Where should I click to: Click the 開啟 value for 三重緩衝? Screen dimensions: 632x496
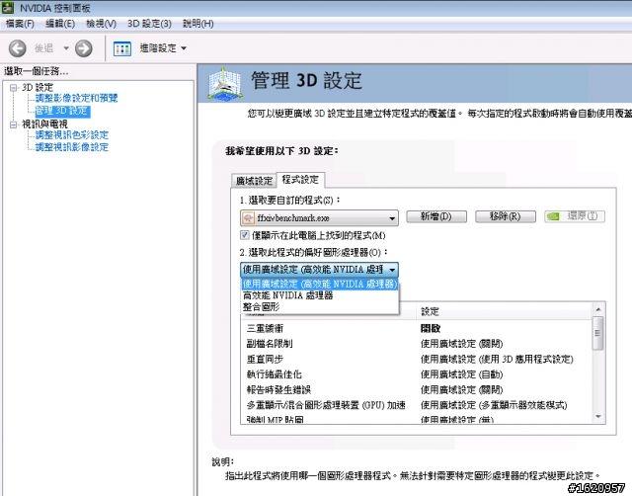coord(431,328)
